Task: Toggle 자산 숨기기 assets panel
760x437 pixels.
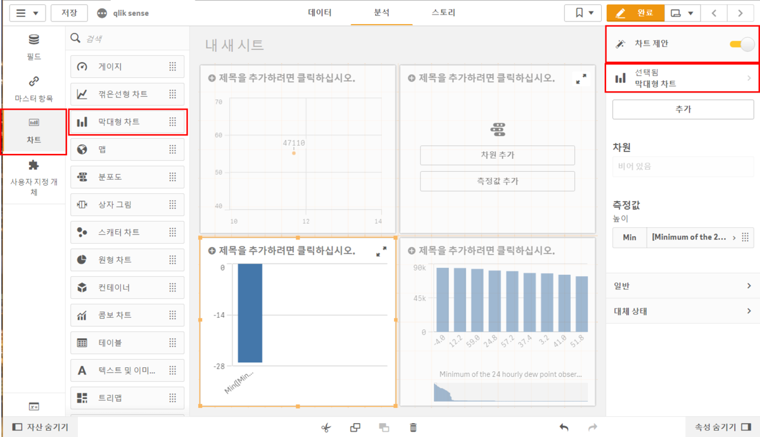Action: tap(41, 427)
